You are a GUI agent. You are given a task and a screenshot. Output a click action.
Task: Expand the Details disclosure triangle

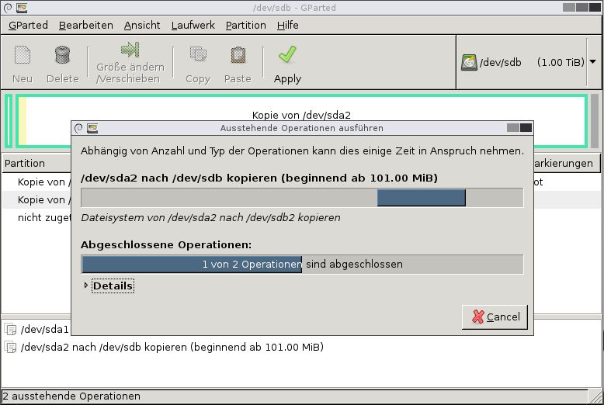click(86, 286)
